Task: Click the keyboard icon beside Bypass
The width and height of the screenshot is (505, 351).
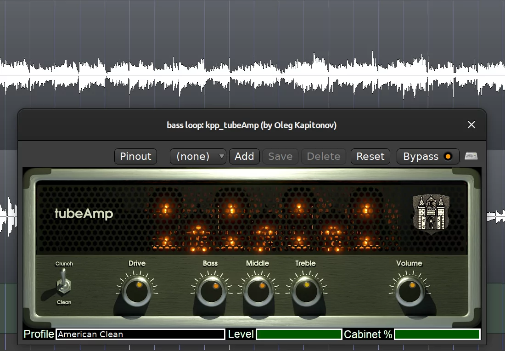Action: point(471,156)
